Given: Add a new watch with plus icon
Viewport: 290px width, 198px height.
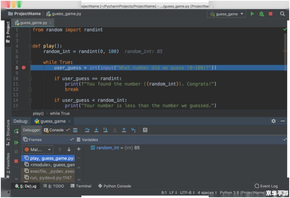Looking at the screenshot, I should coord(79,149).
